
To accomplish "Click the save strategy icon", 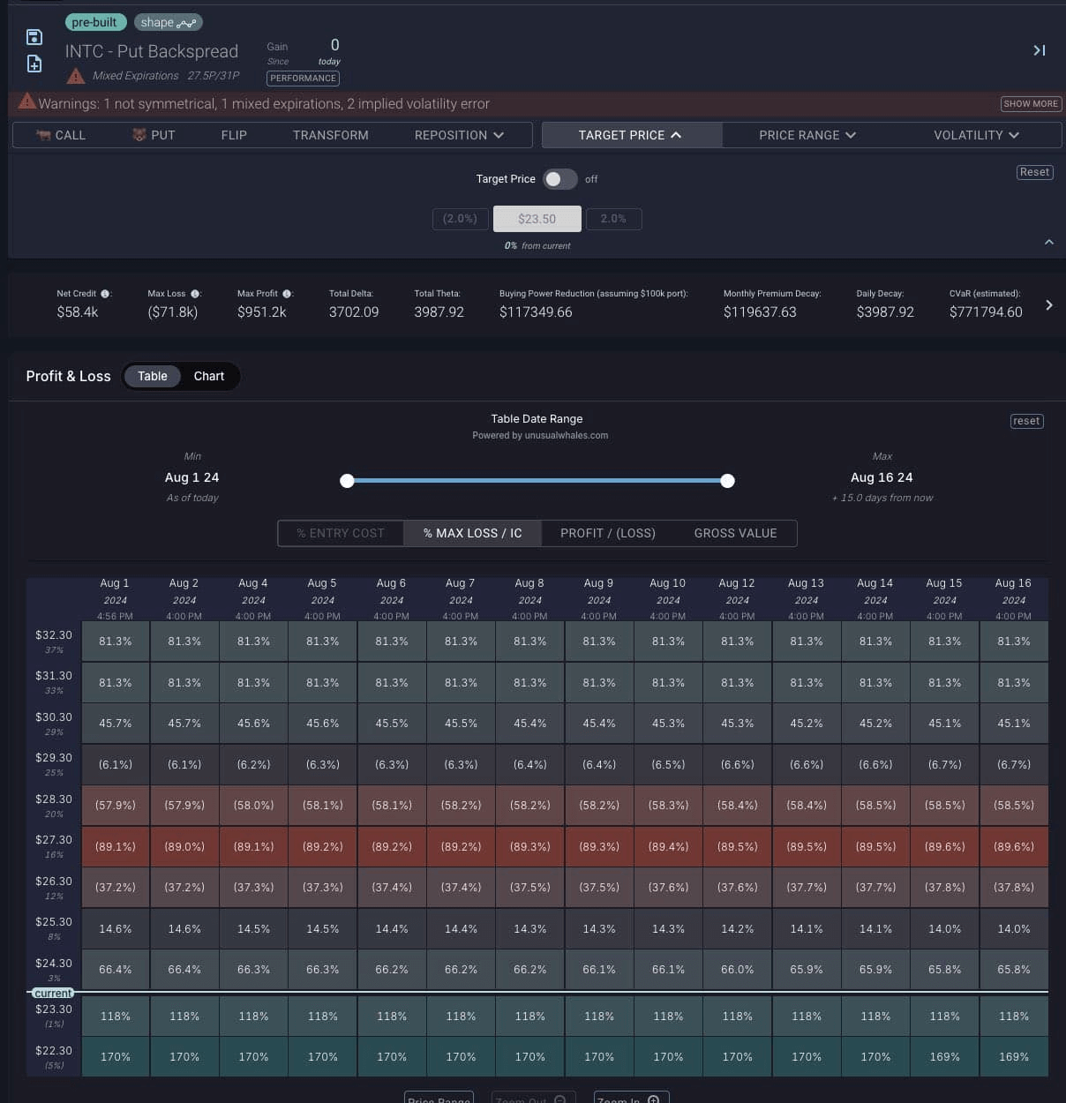I will (x=34, y=37).
